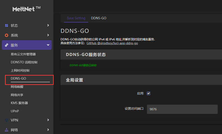
Task: Click the 设置访问端口 input field
Action: pos(182,109)
